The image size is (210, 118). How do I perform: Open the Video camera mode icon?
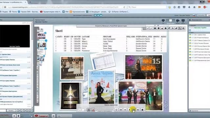(178, 21)
